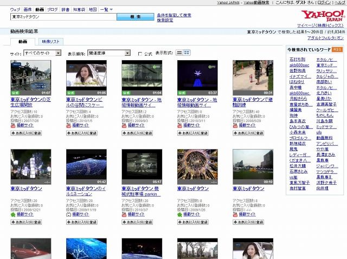Screen dimensions: 347x259
Task: Open video title 東京ミッドタウンで避難訓練
Action: point(253,102)
